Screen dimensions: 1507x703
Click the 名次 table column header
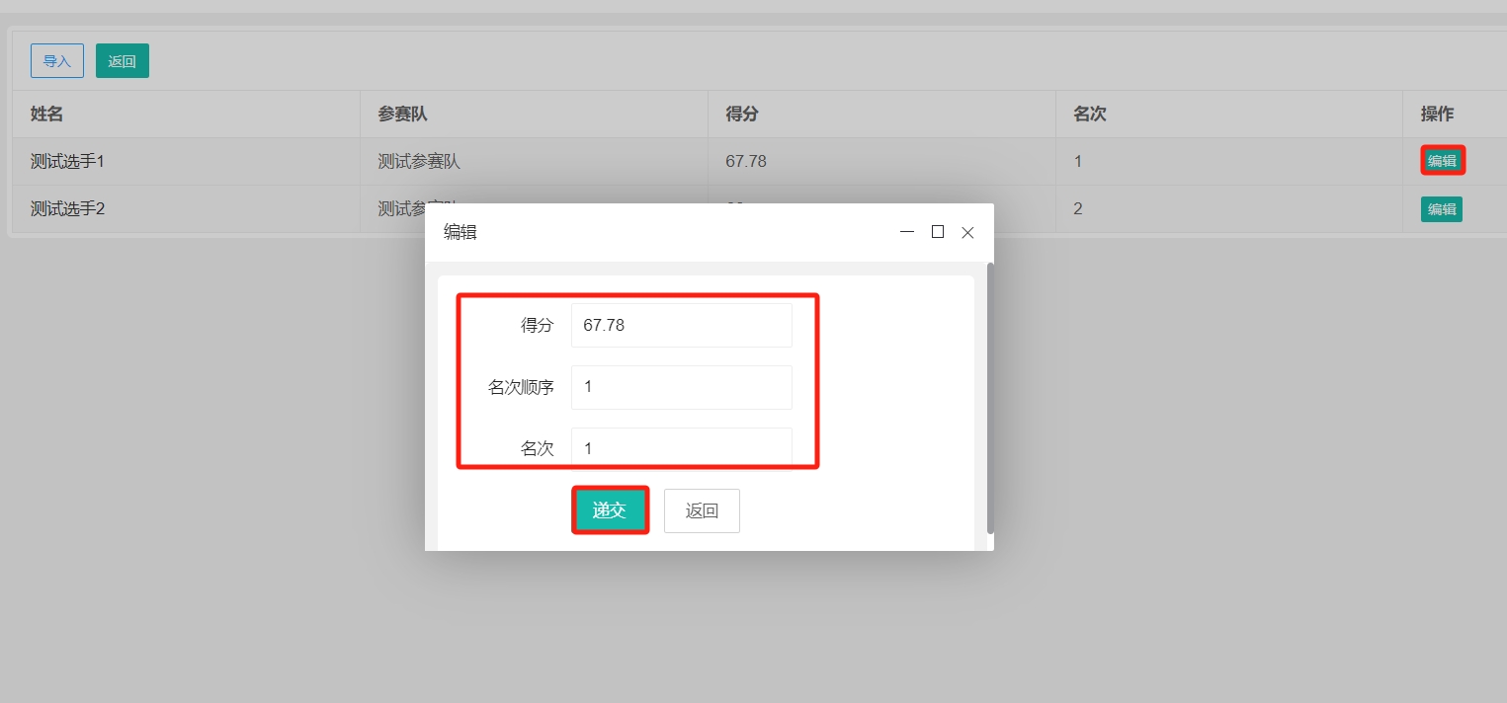pyautogui.click(x=1089, y=115)
